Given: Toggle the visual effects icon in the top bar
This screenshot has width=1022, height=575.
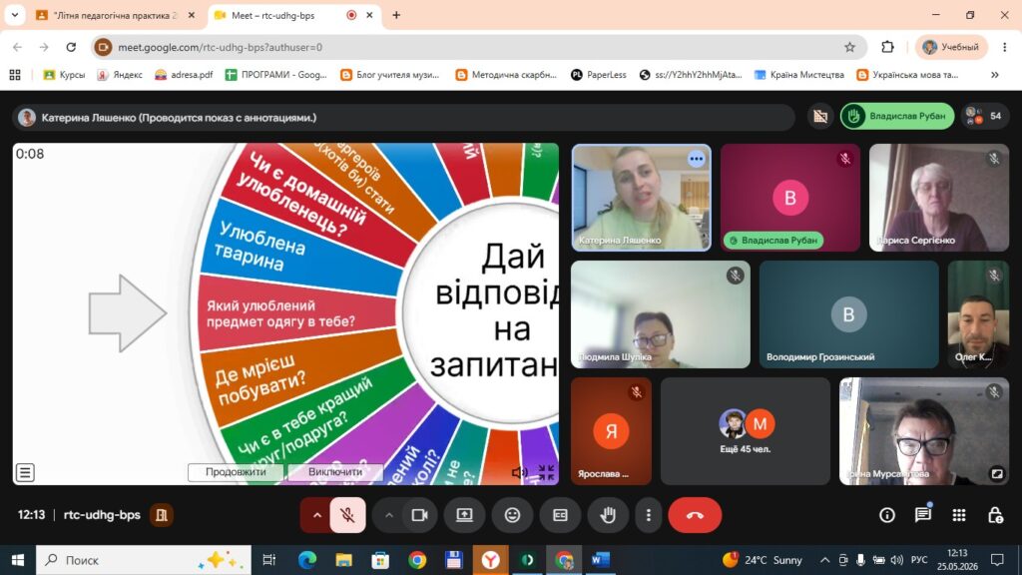Looking at the screenshot, I should click(820, 116).
